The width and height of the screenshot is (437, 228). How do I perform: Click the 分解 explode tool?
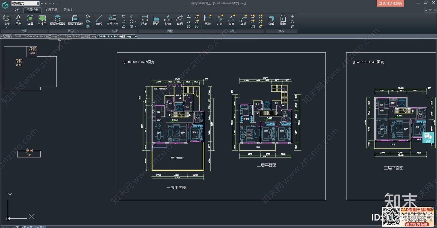point(271,20)
